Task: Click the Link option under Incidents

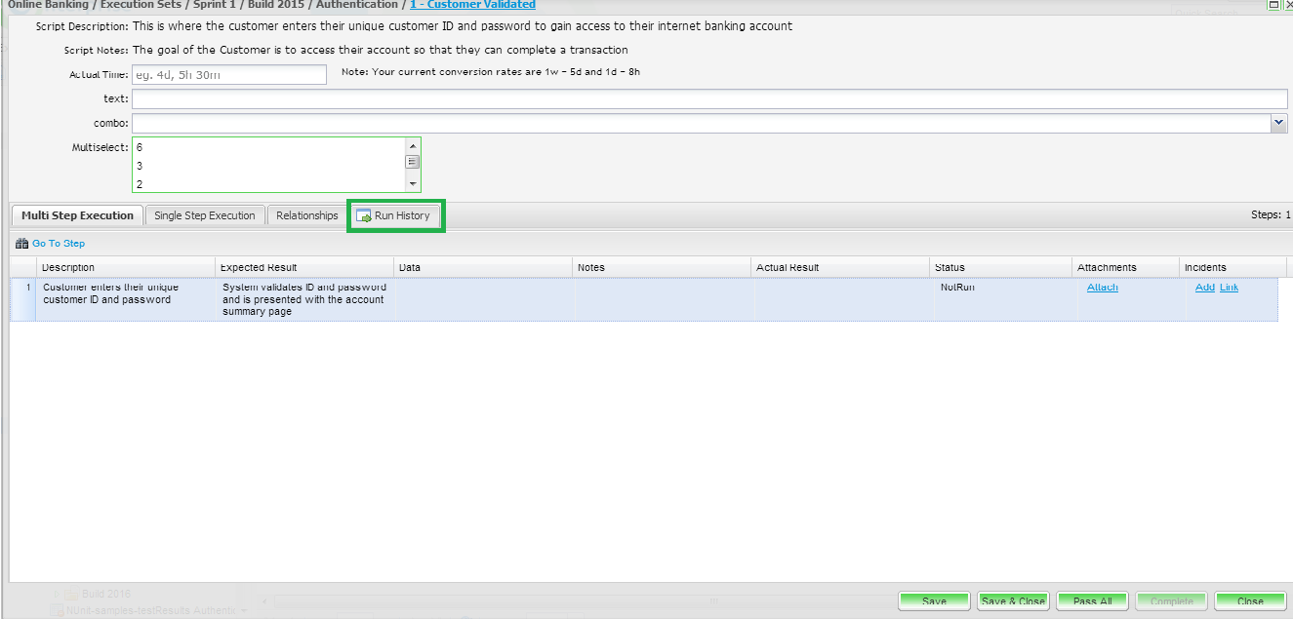Action: 1229,288
